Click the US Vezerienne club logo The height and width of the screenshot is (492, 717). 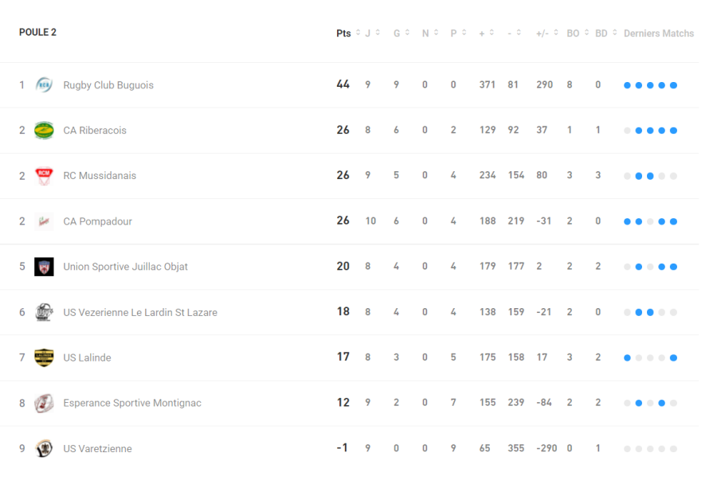[44, 312]
